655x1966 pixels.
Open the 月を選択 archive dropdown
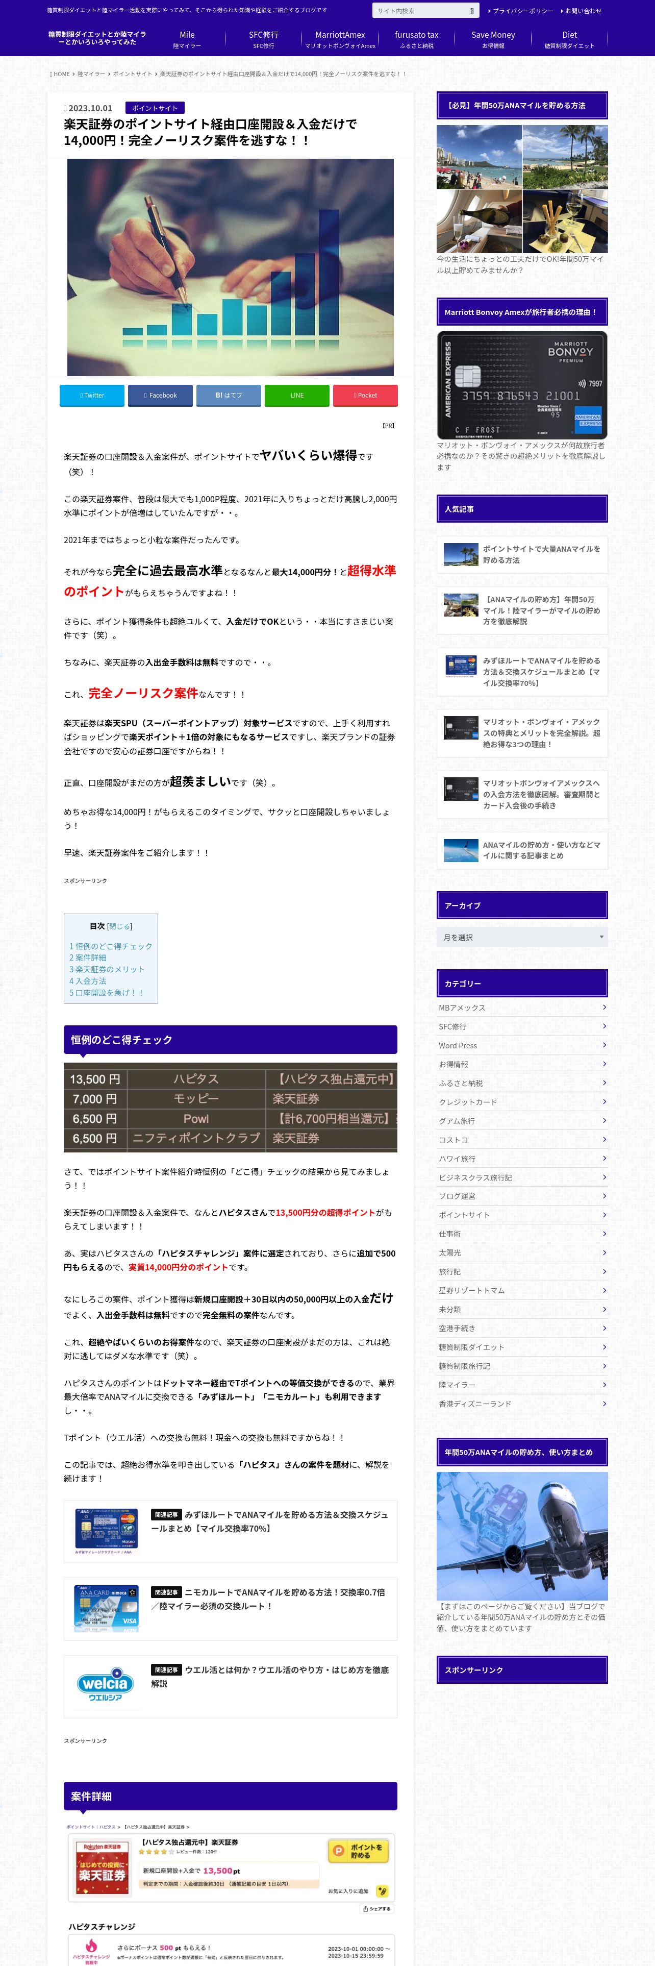tap(521, 937)
